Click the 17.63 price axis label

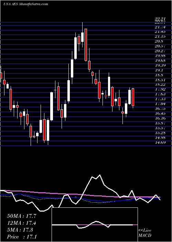(160, 94)
